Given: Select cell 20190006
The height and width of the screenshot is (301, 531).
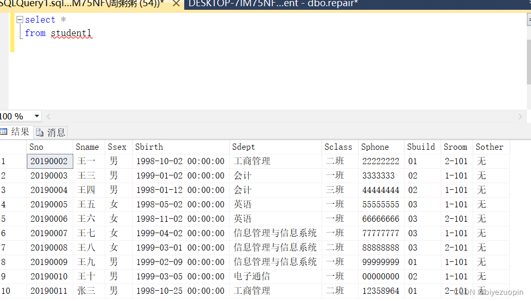Looking at the screenshot, I should [x=50, y=219].
